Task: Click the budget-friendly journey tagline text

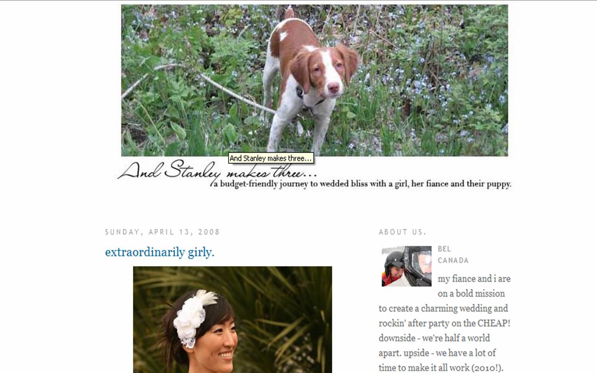Action: pos(362,184)
